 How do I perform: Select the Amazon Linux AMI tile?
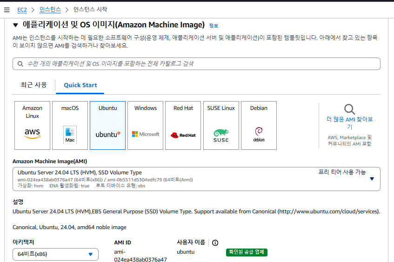click(x=32, y=125)
